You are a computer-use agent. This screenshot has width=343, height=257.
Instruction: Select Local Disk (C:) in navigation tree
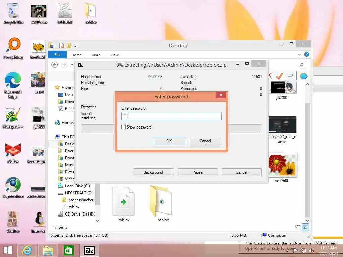[74, 186]
